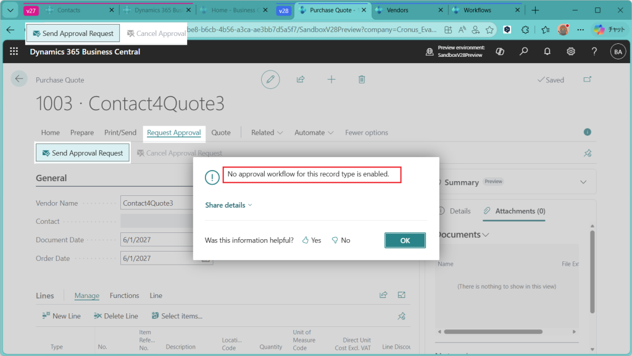Click thumbs-up Yes for helpful feedback
This screenshot has height=356, width=632.
(312, 240)
